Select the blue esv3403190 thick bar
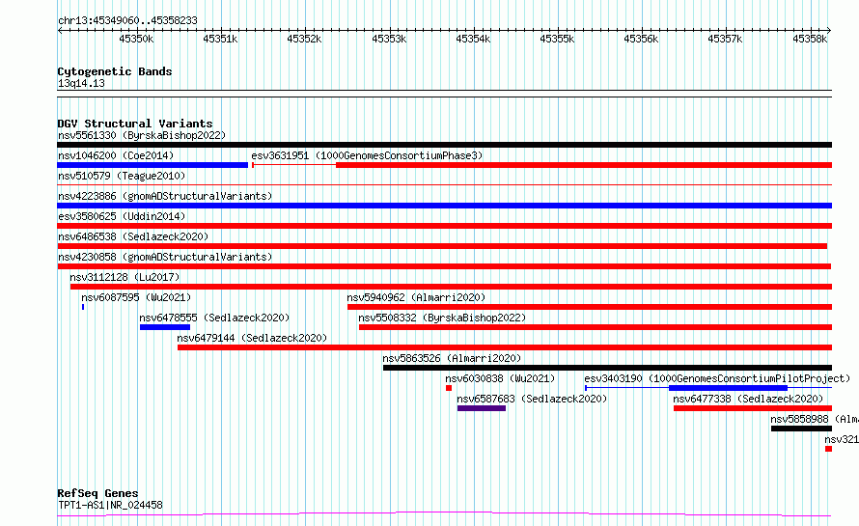The height and width of the screenshot is (526, 859). [728, 388]
